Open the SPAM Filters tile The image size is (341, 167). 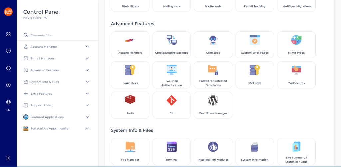[x=130, y=6]
